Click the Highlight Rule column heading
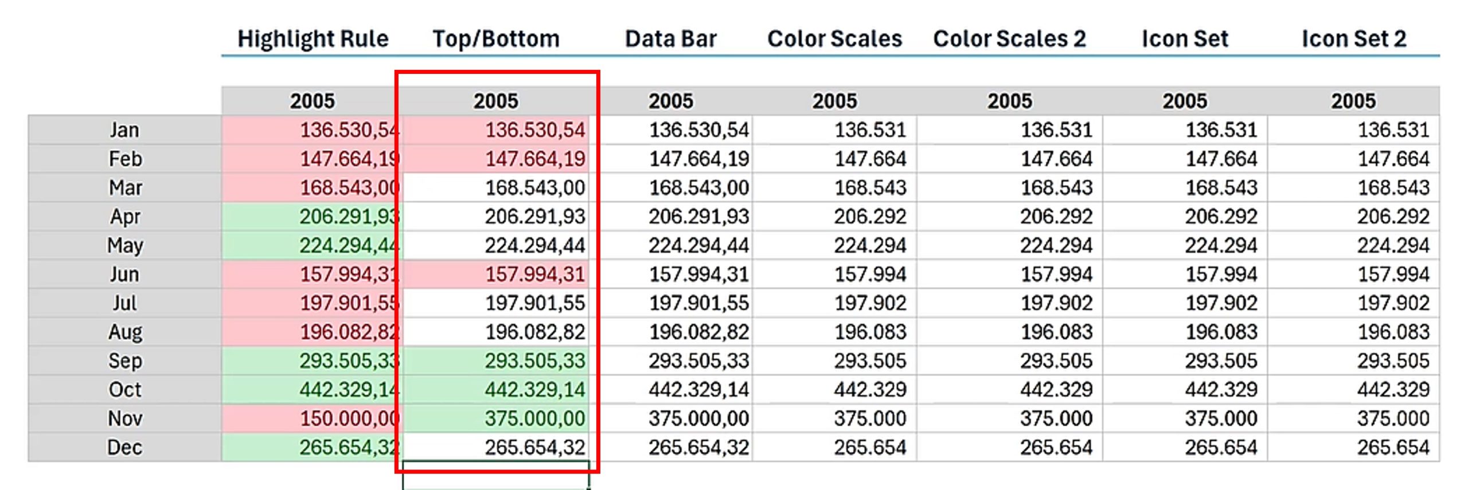Viewport: 1468px width, 490px height. pyautogui.click(x=313, y=39)
